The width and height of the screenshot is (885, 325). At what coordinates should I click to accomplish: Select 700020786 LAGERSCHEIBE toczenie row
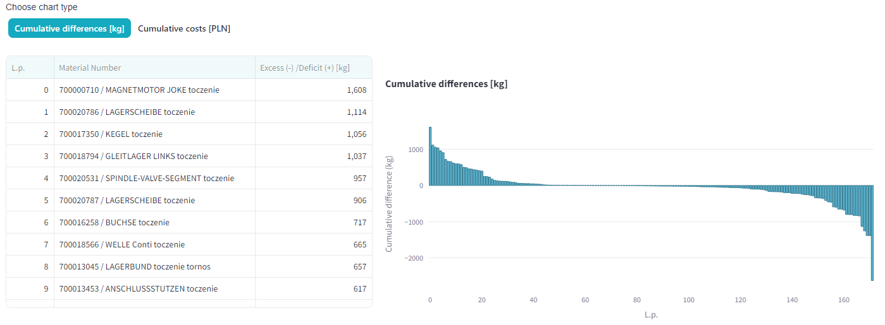[189, 112]
